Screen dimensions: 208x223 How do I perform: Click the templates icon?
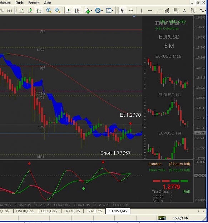[x=109, y=11]
